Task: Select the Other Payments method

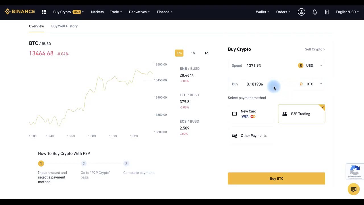Action: 251,136
